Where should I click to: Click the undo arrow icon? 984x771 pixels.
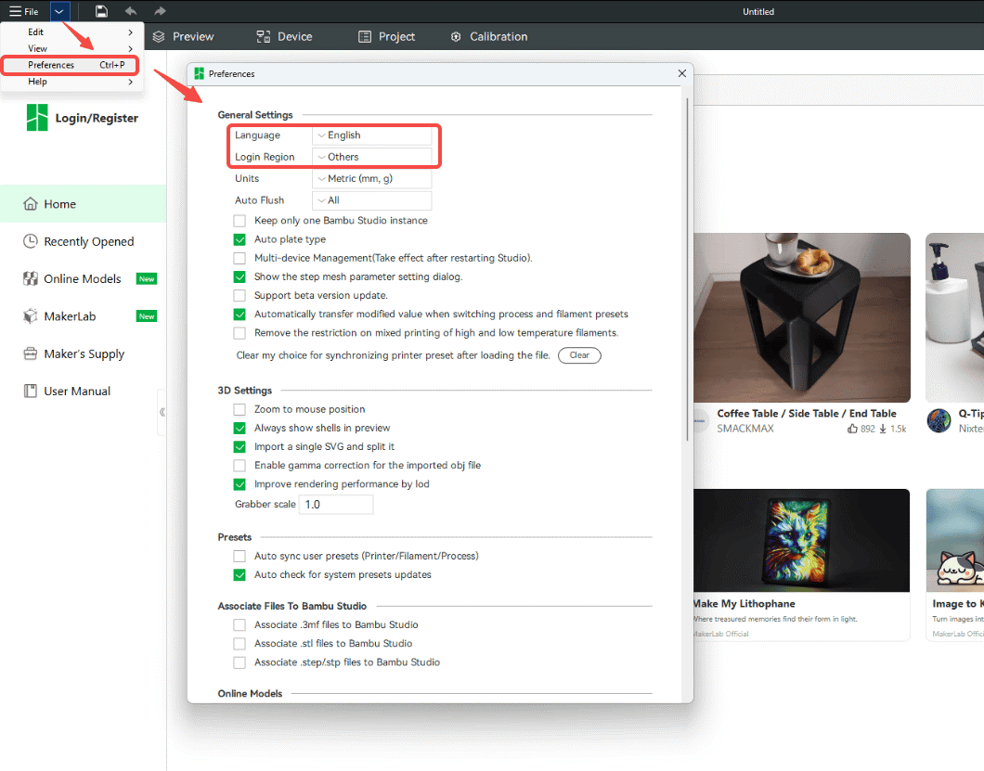(x=131, y=11)
